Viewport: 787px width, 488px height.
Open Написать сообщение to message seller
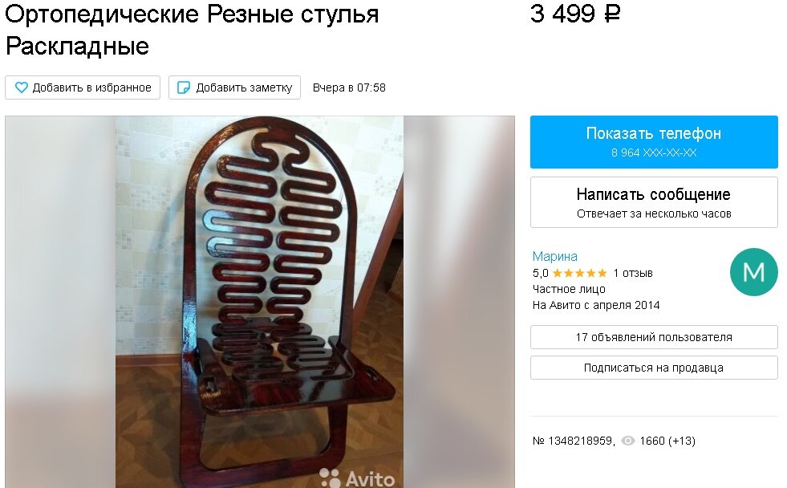point(654,202)
